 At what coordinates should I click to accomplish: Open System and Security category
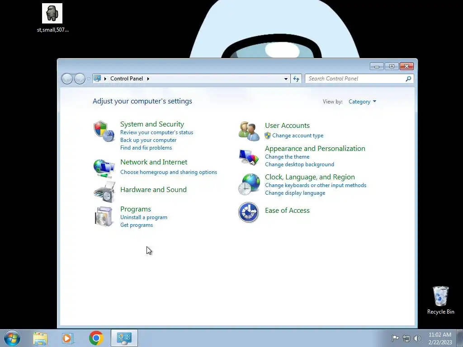coord(152,124)
